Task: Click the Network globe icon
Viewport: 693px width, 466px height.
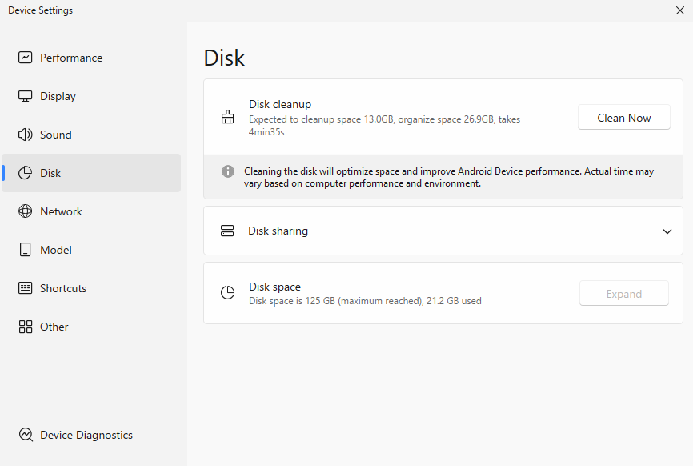Action: [x=26, y=211]
